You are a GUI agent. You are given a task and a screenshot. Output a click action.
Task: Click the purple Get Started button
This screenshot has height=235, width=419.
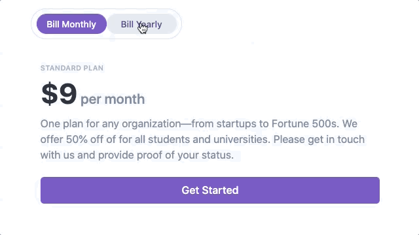210,190
